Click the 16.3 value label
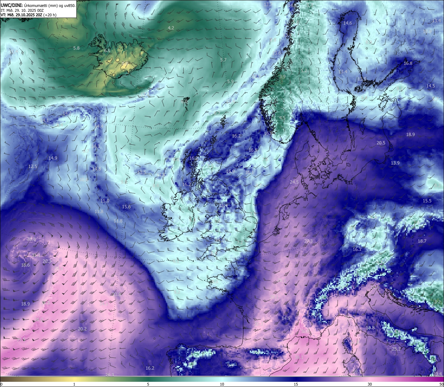 (x=357, y=249)
